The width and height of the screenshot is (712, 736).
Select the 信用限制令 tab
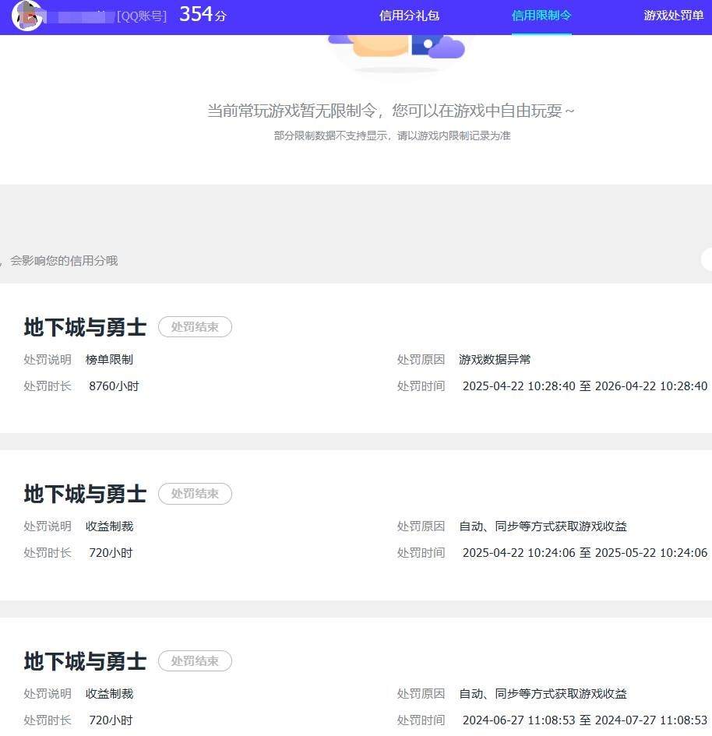click(541, 16)
